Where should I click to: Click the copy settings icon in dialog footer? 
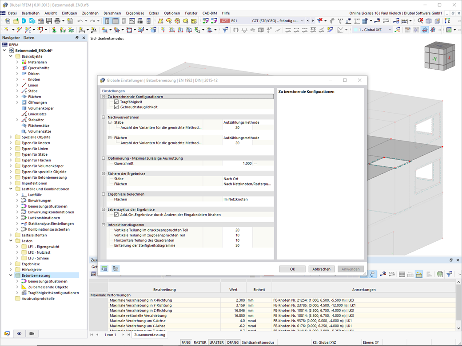point(115,269)
